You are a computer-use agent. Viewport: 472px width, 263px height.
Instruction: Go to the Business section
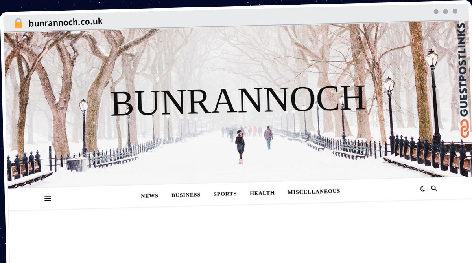(186, 195)
